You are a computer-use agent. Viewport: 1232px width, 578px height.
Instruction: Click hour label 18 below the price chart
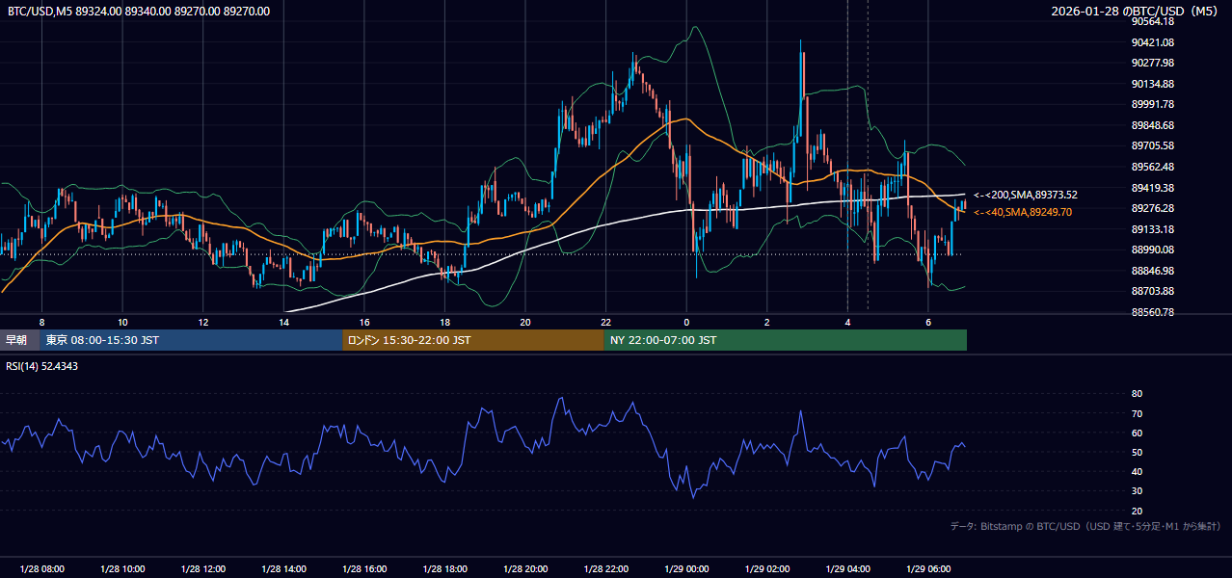[x=444, y=322]
